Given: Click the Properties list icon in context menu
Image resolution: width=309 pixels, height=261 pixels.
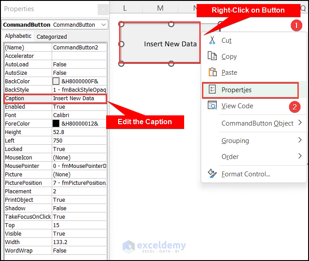Looking at the screenshot, I should click(212, 90).
